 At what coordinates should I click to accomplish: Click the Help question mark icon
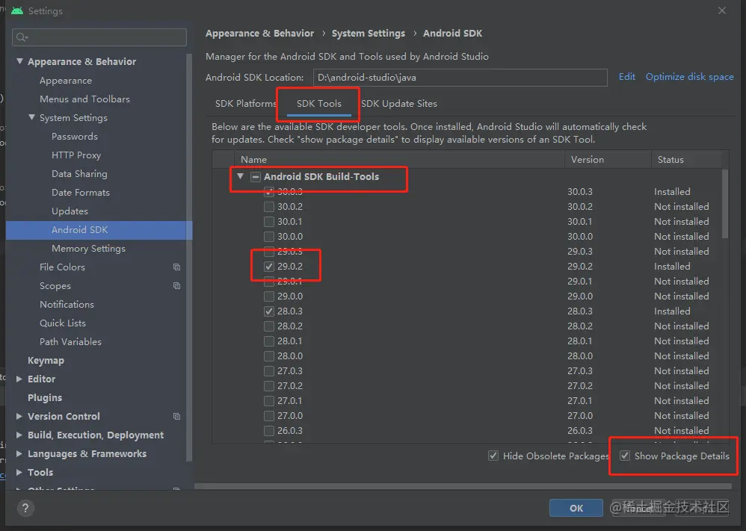(x=25, y=509)
